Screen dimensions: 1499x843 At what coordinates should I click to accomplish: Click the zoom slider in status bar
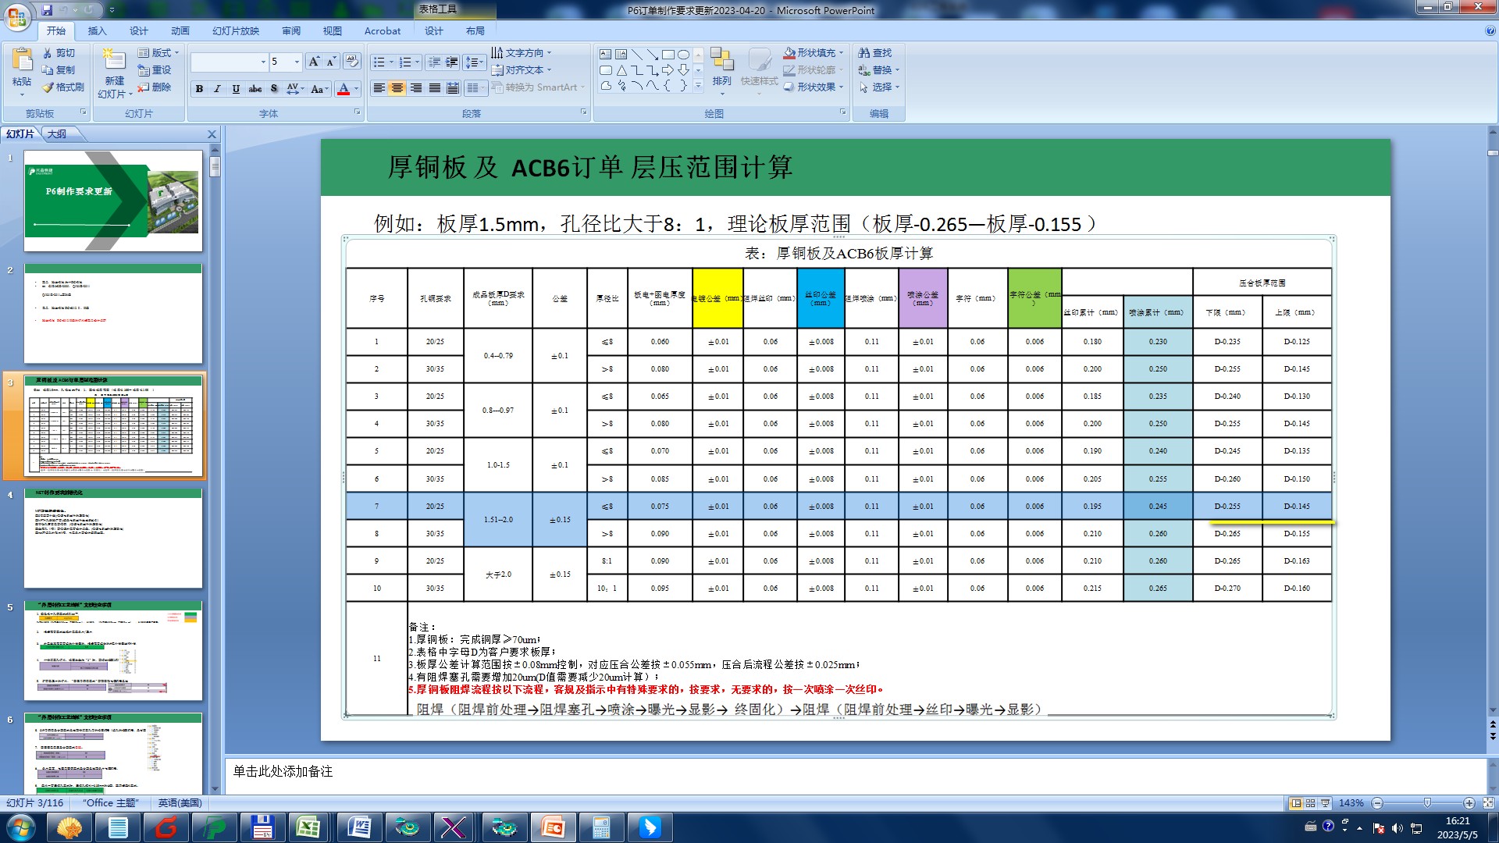coord(1427,803)
